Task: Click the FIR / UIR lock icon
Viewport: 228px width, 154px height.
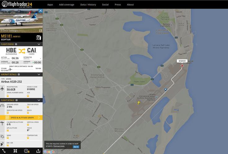Action: coord(8,145)
